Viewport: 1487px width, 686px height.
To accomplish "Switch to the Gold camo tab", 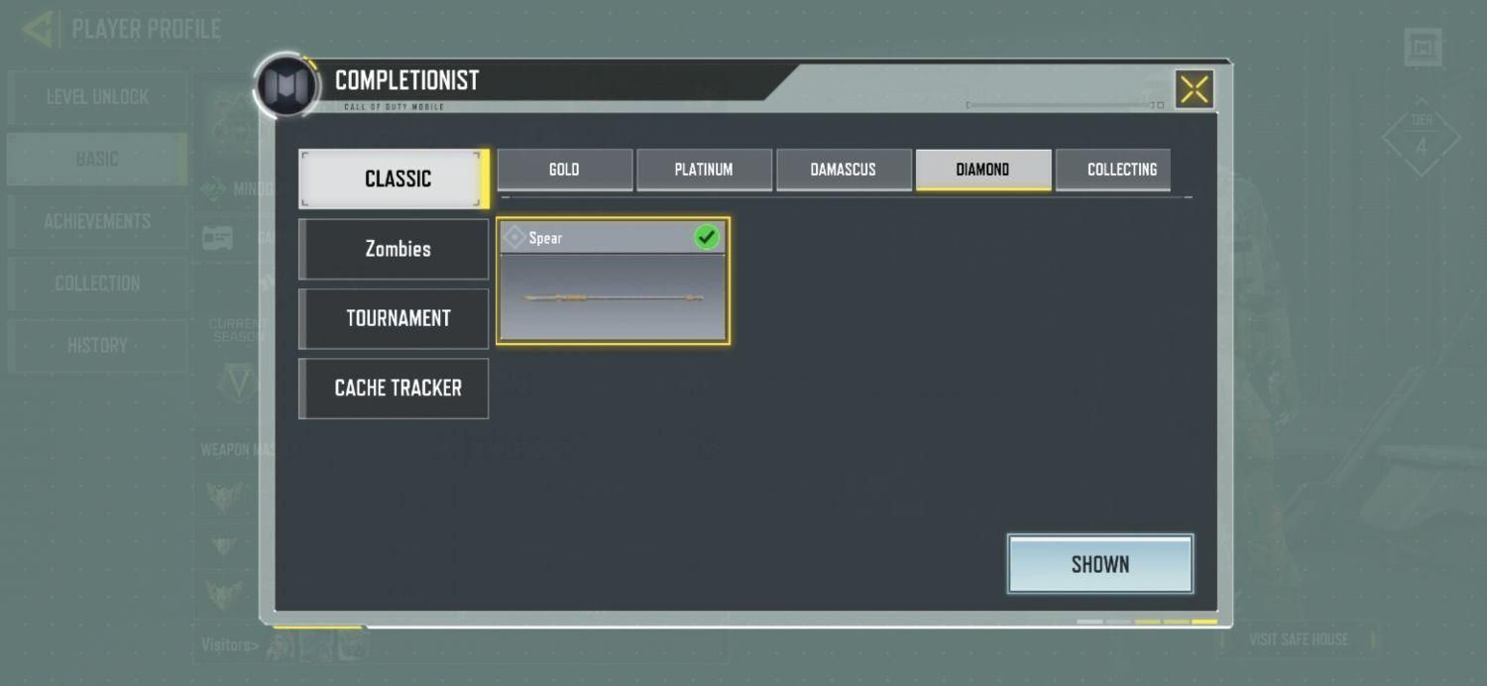I will [x=564, y=170].
